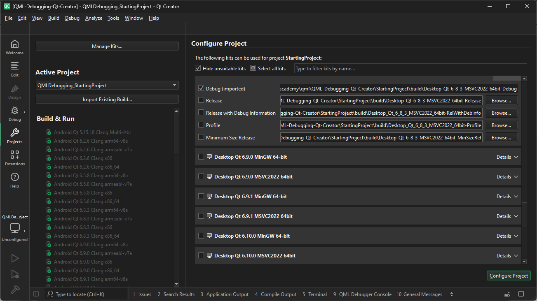This screenshot has height=301, width=537.
Task: Click the Build hammer icon
Action: click(15, 289)
